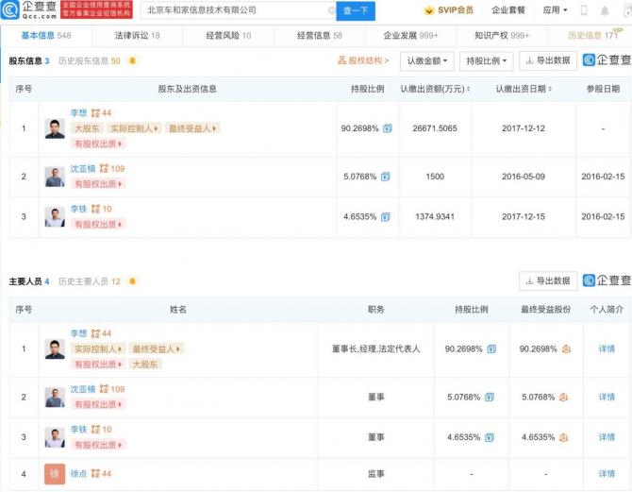Click the 大股东 tag in shareholder table

click(x=87, y=128)
